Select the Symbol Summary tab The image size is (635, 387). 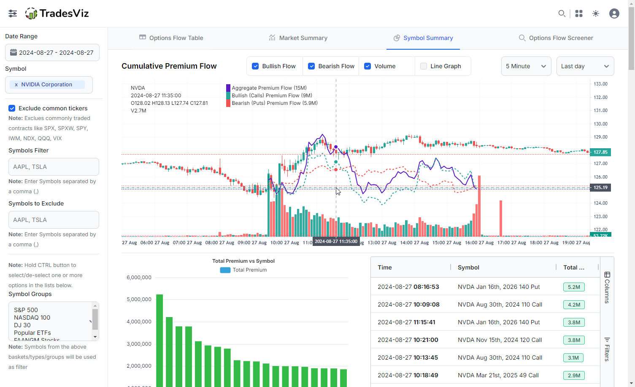pyautogui.click(x=423, y=38)
